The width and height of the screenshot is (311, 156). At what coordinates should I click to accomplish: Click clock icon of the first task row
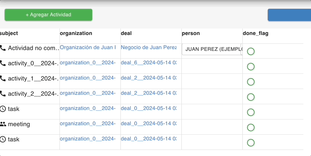coord(3,109)
